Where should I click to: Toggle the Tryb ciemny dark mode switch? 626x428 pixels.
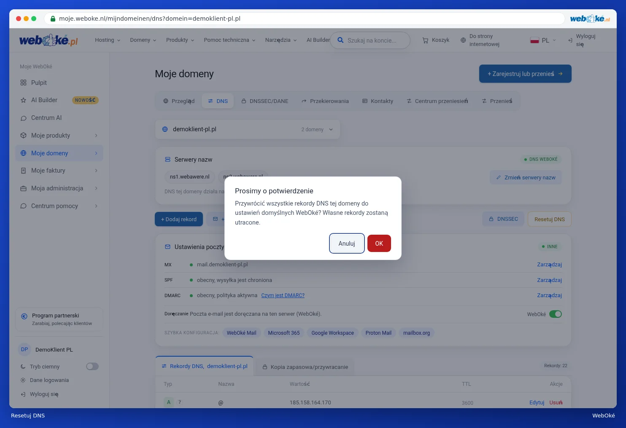(92, 366)
